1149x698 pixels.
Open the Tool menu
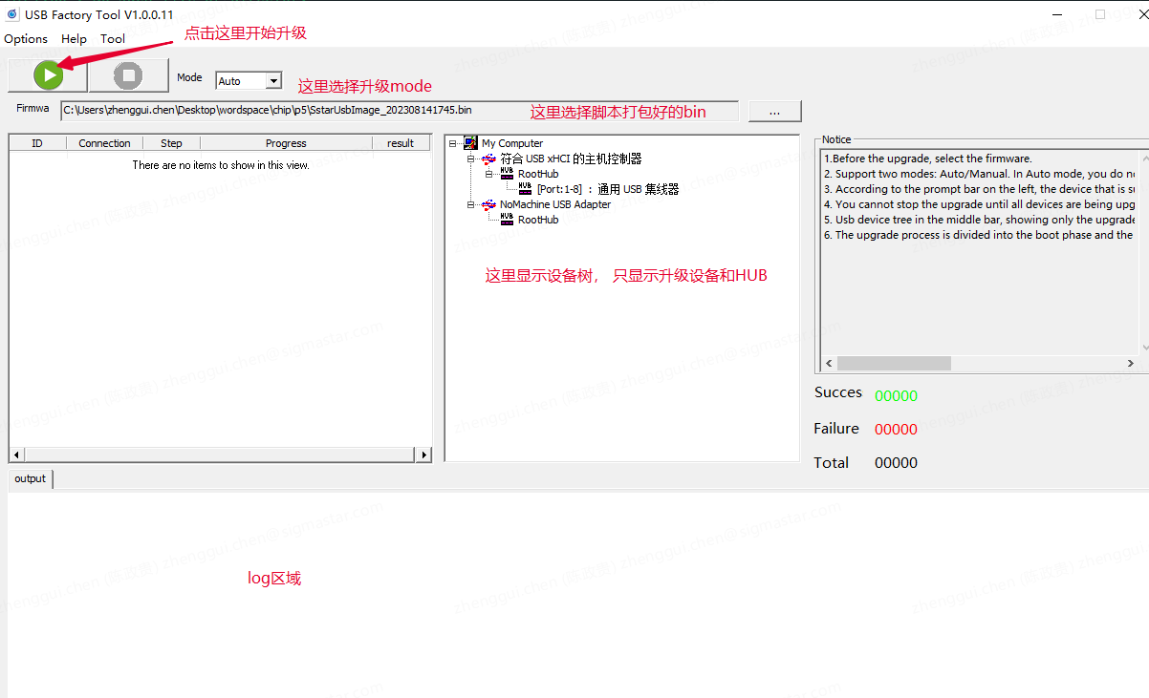[113, 39]
